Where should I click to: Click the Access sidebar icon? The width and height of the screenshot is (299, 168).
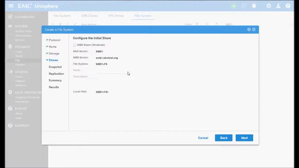(x=10, y=71)
